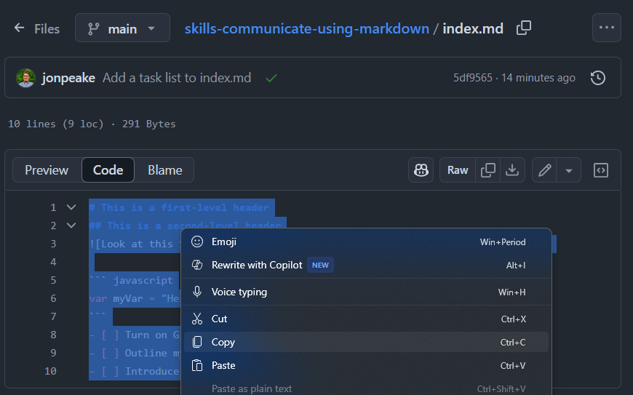
Task: Open the jonpeake username link
Action: pyautogui.click(x=68, y=78)
